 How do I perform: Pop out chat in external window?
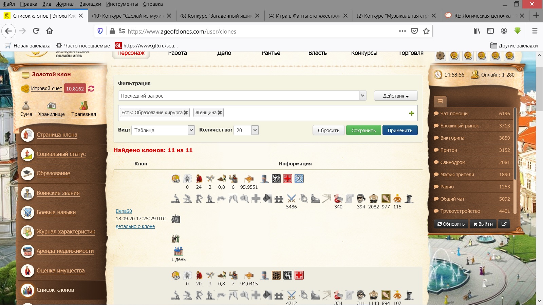pos(504,224)
